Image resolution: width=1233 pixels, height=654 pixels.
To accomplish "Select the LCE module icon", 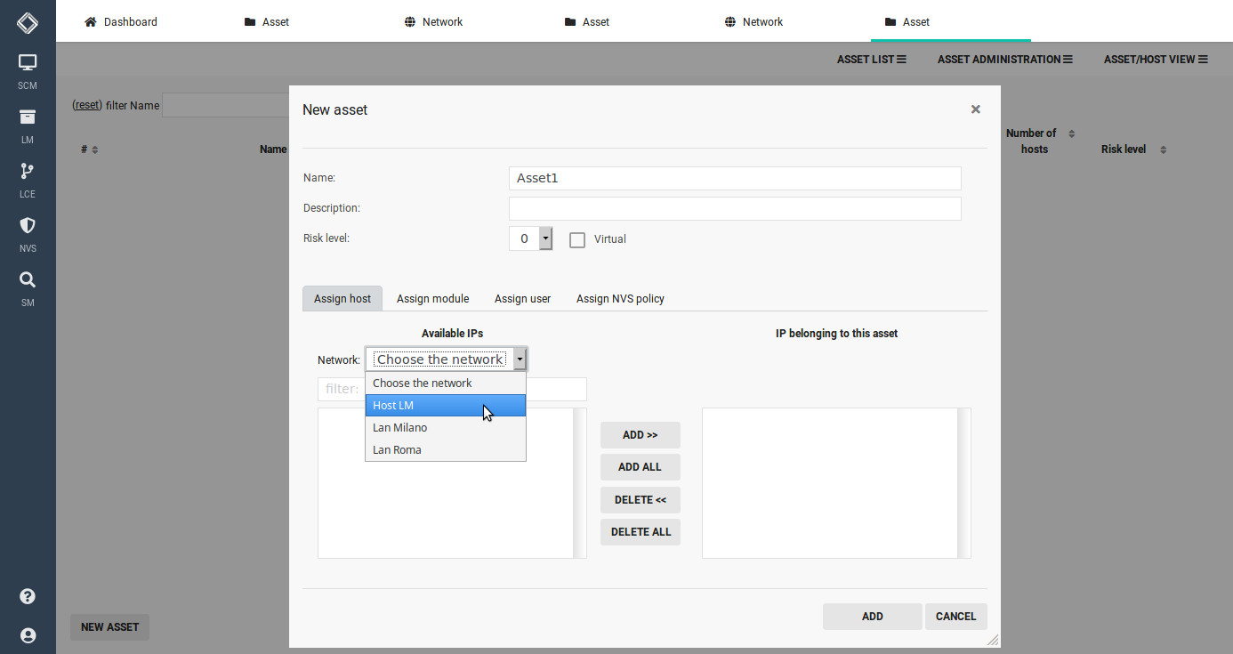I will click(28, 172).
